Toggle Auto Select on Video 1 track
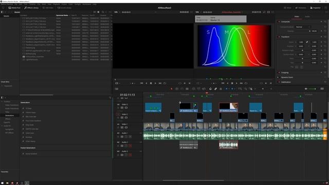Image resolution: width=329 pixels, height=185 pixels. 122,127
